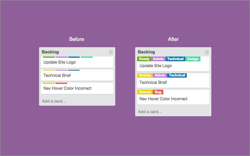Click Admin label on After Update Site Logo card
The width and height of the screenshot is (250, 156).
[159, 59]
